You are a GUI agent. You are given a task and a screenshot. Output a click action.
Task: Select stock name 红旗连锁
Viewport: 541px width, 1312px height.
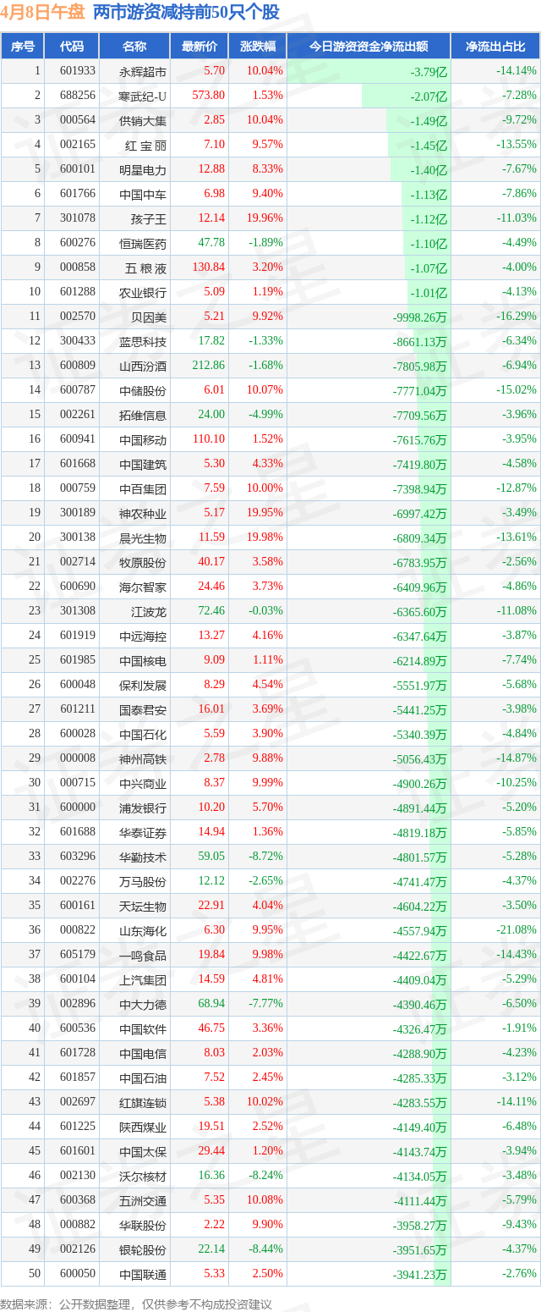[144, 1103]
